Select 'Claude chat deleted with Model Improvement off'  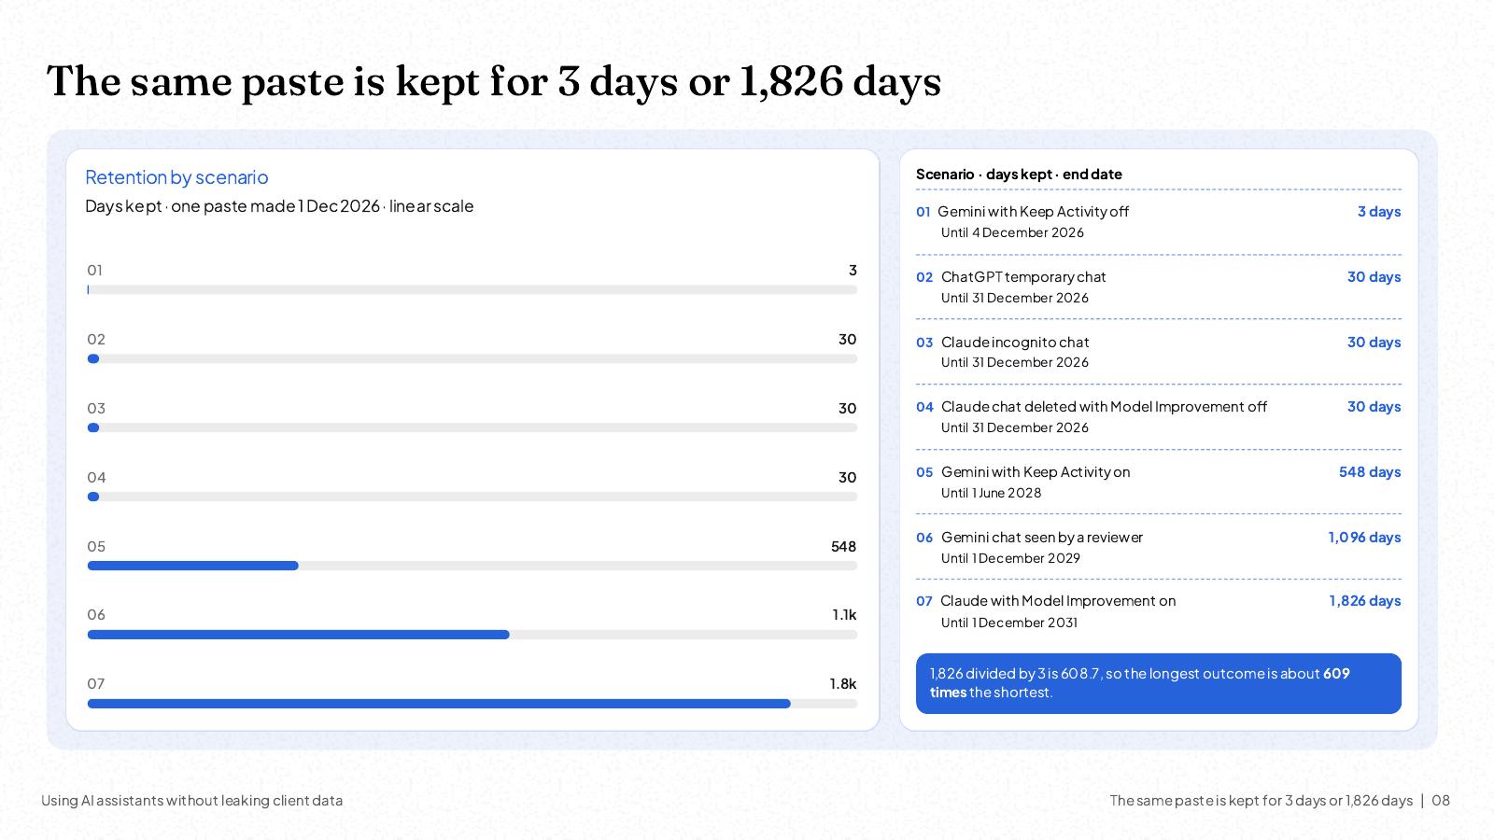(1104, 407)
